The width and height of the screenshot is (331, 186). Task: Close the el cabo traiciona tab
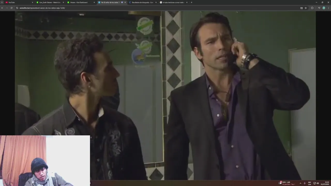(x=187, y=2)
